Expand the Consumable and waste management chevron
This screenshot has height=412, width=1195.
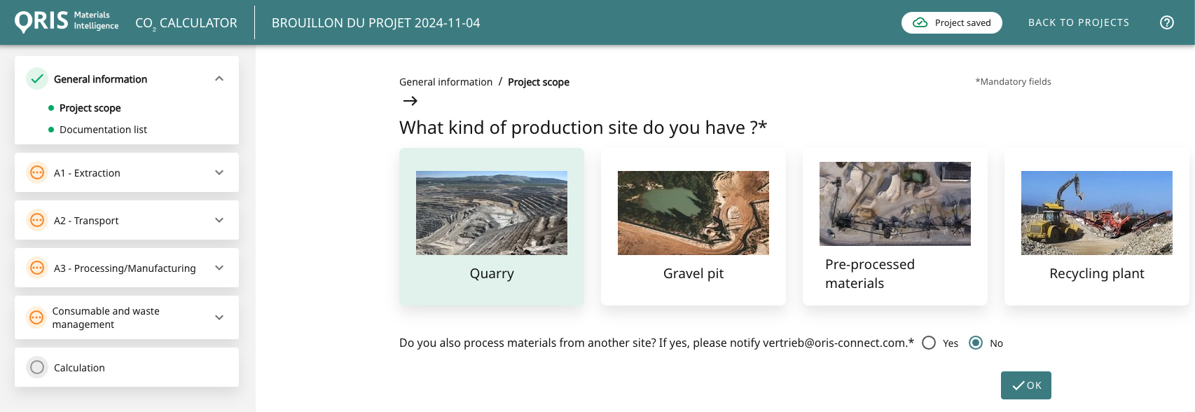(x=219, y=317)
